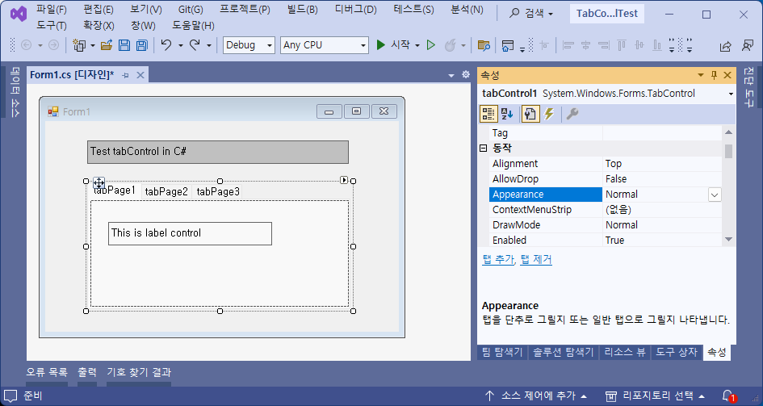Open the 데이터 소스 side panel tab
The image size is (763, 406).
(x=15, y=92)
